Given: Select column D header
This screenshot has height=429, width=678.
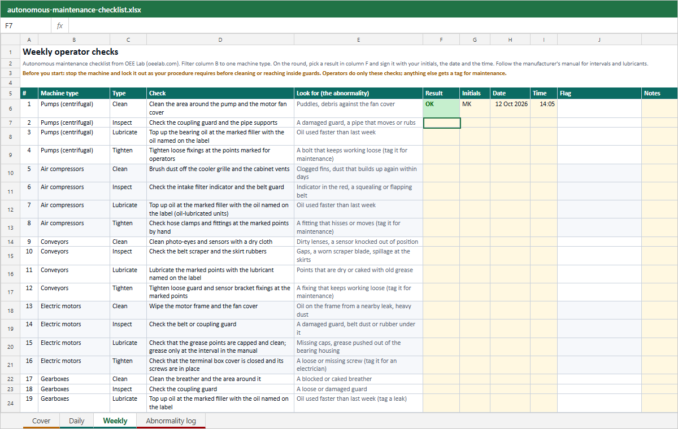Looking at the screenshot, I should (x=220, y=40).
